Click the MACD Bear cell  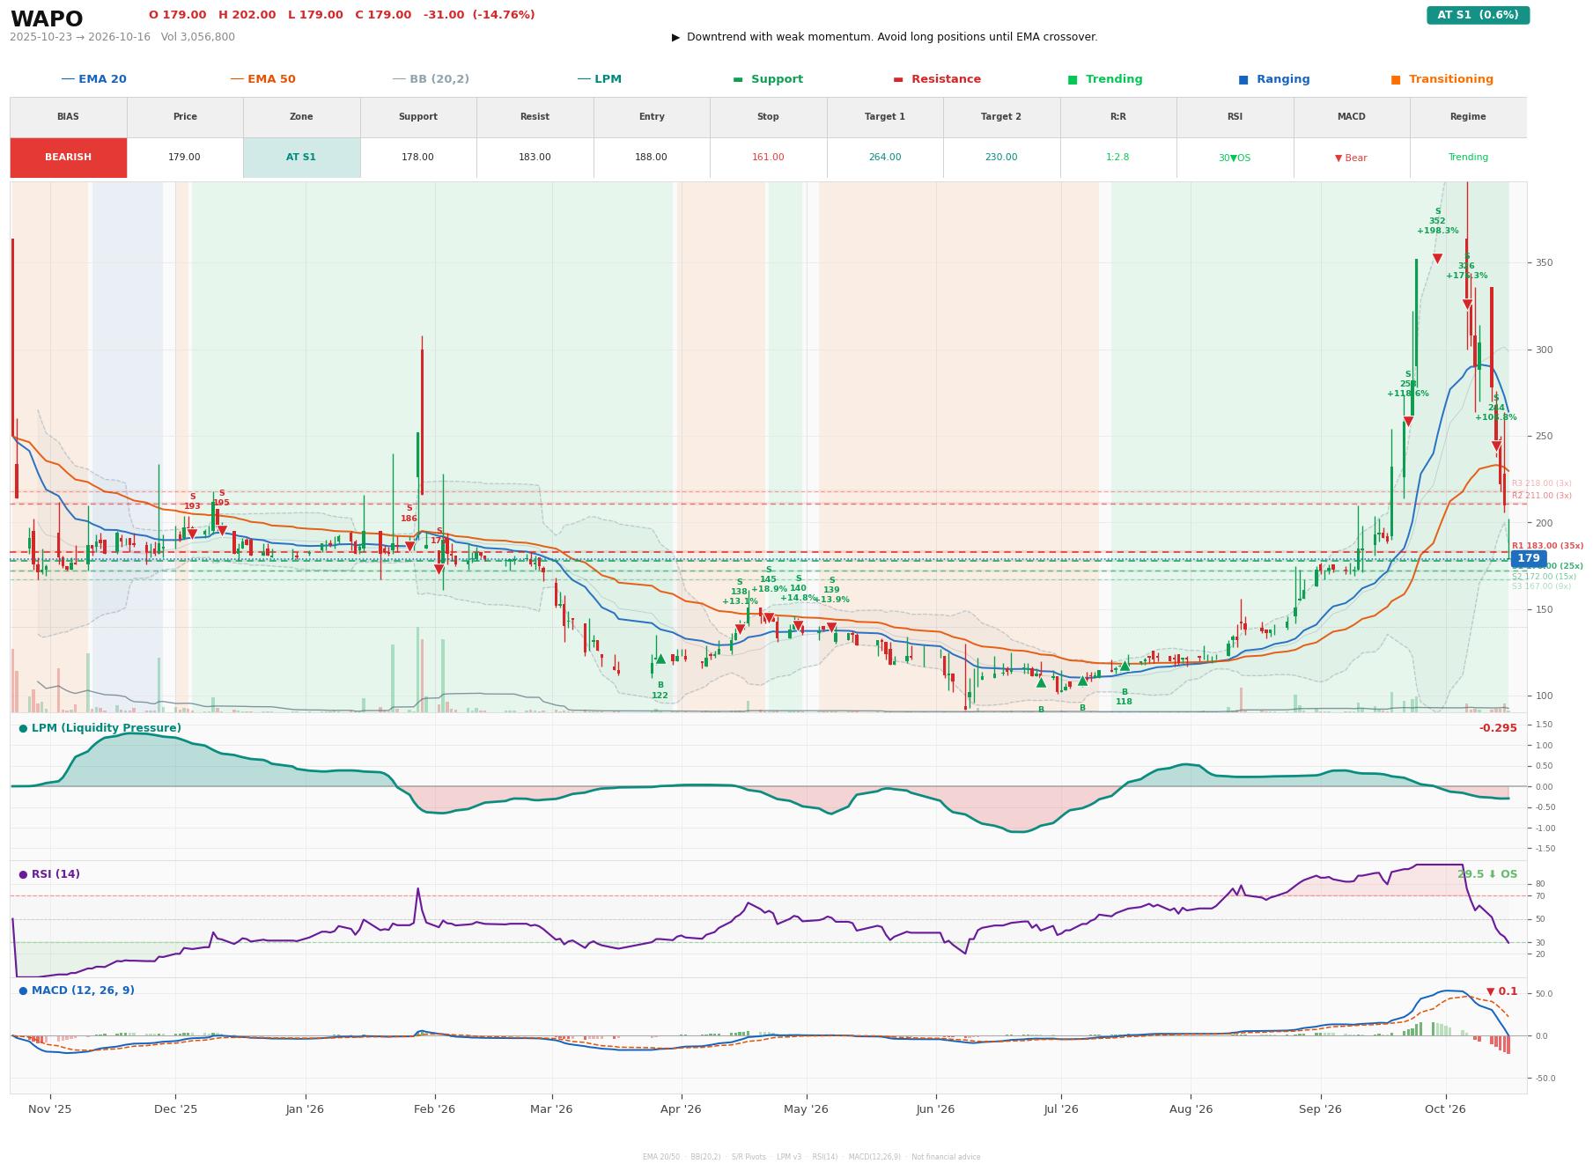[x=1351, y=158]
